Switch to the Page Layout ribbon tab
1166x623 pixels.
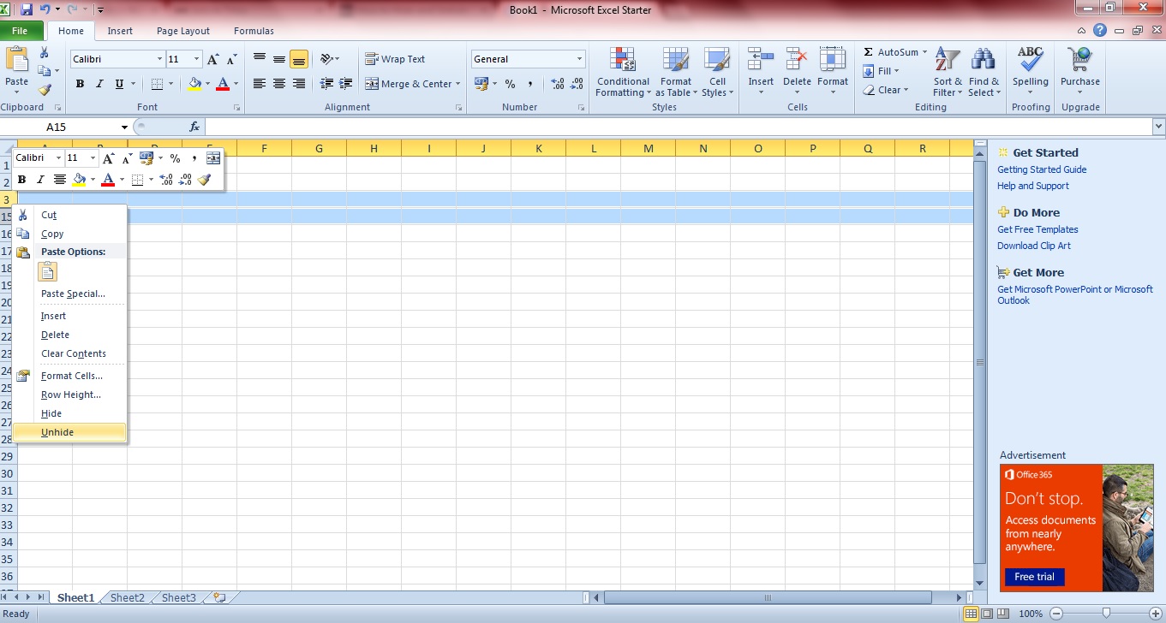(x=182, y=30)
